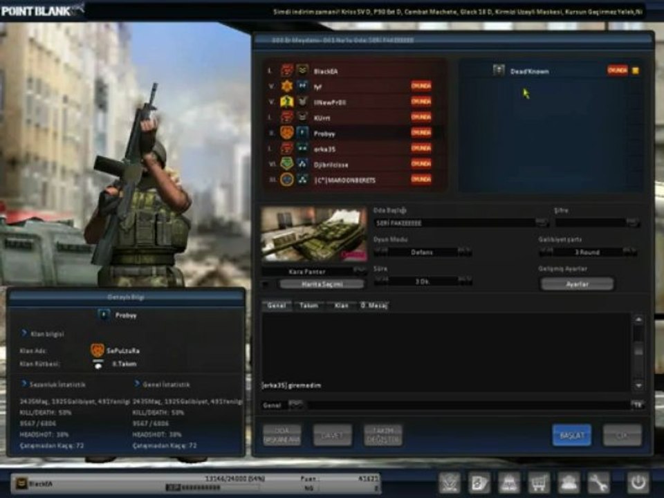Click IINewPrOII's yellow clan emblem
The width and height of the screenshot is (664, 498).
[x=286, y=102]
